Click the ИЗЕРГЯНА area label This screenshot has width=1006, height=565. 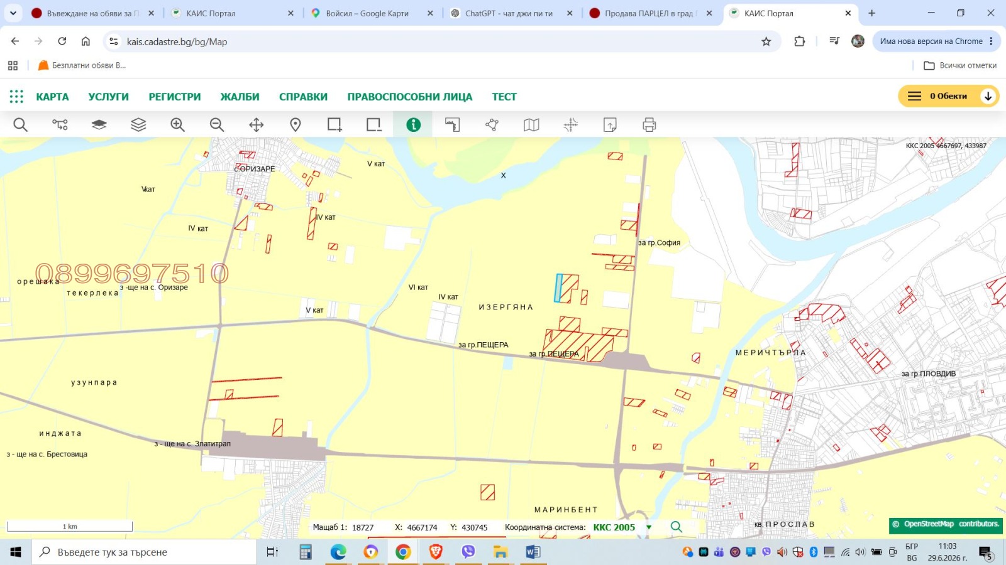coord(506,307)
